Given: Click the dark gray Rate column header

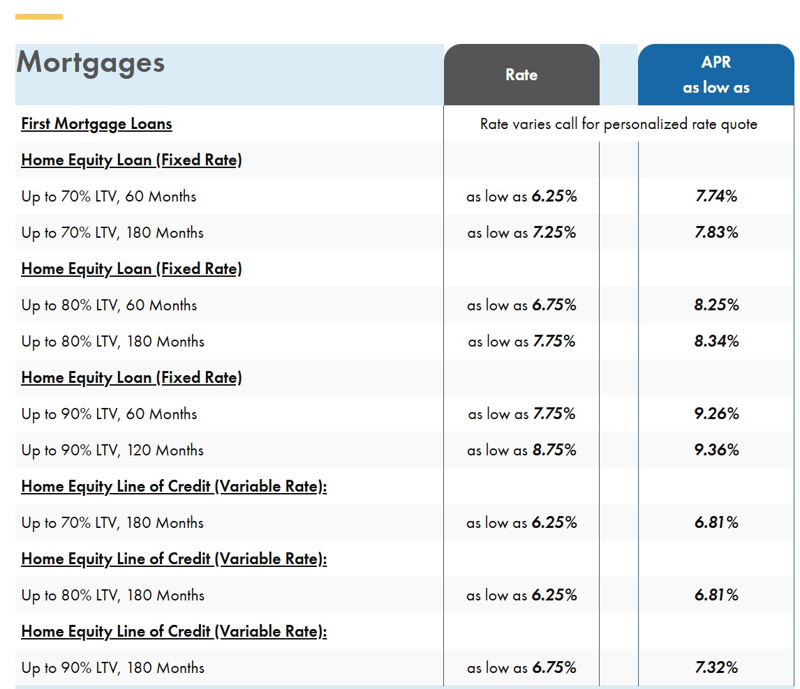Looking at the screenshot, I should click(521, 75).
